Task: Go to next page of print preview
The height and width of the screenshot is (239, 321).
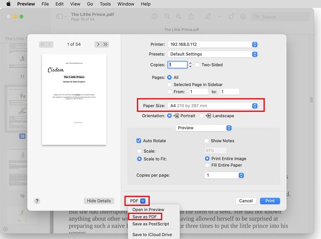Action: coord(98,44)
